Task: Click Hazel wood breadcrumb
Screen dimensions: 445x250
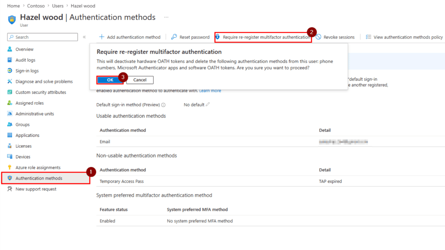Action: coord(83,6)
